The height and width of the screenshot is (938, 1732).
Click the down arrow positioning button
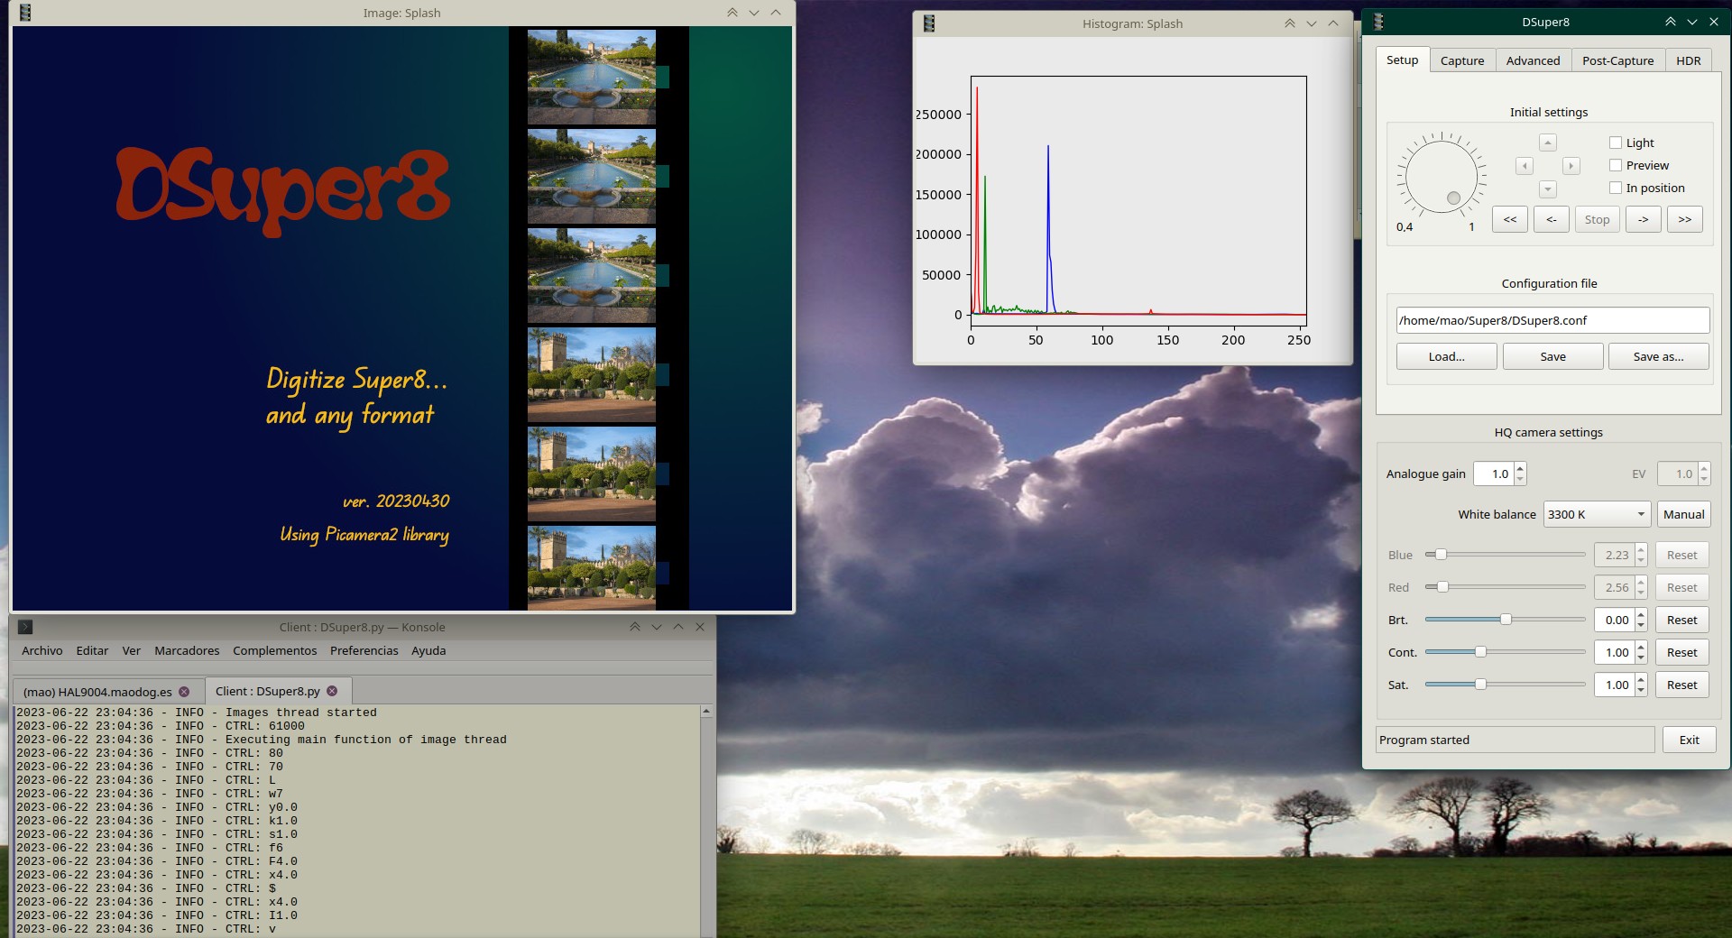pos(1548,189)
